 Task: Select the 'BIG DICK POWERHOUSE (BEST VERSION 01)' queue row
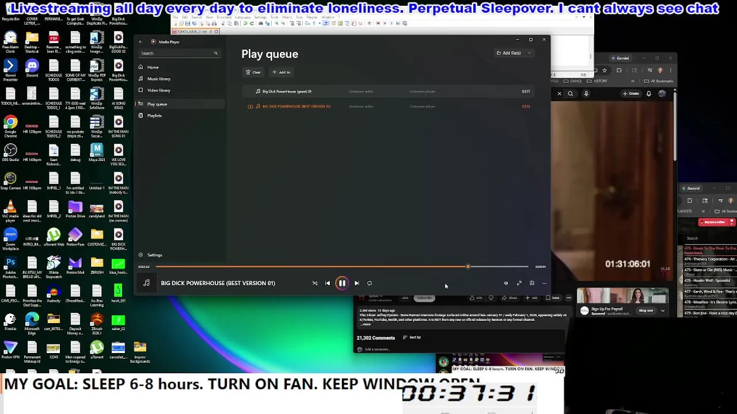coord(387,106)
